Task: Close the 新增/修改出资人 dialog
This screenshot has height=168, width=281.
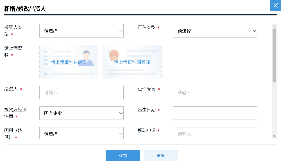Action: pyautogui.click(x=275, y=5)
